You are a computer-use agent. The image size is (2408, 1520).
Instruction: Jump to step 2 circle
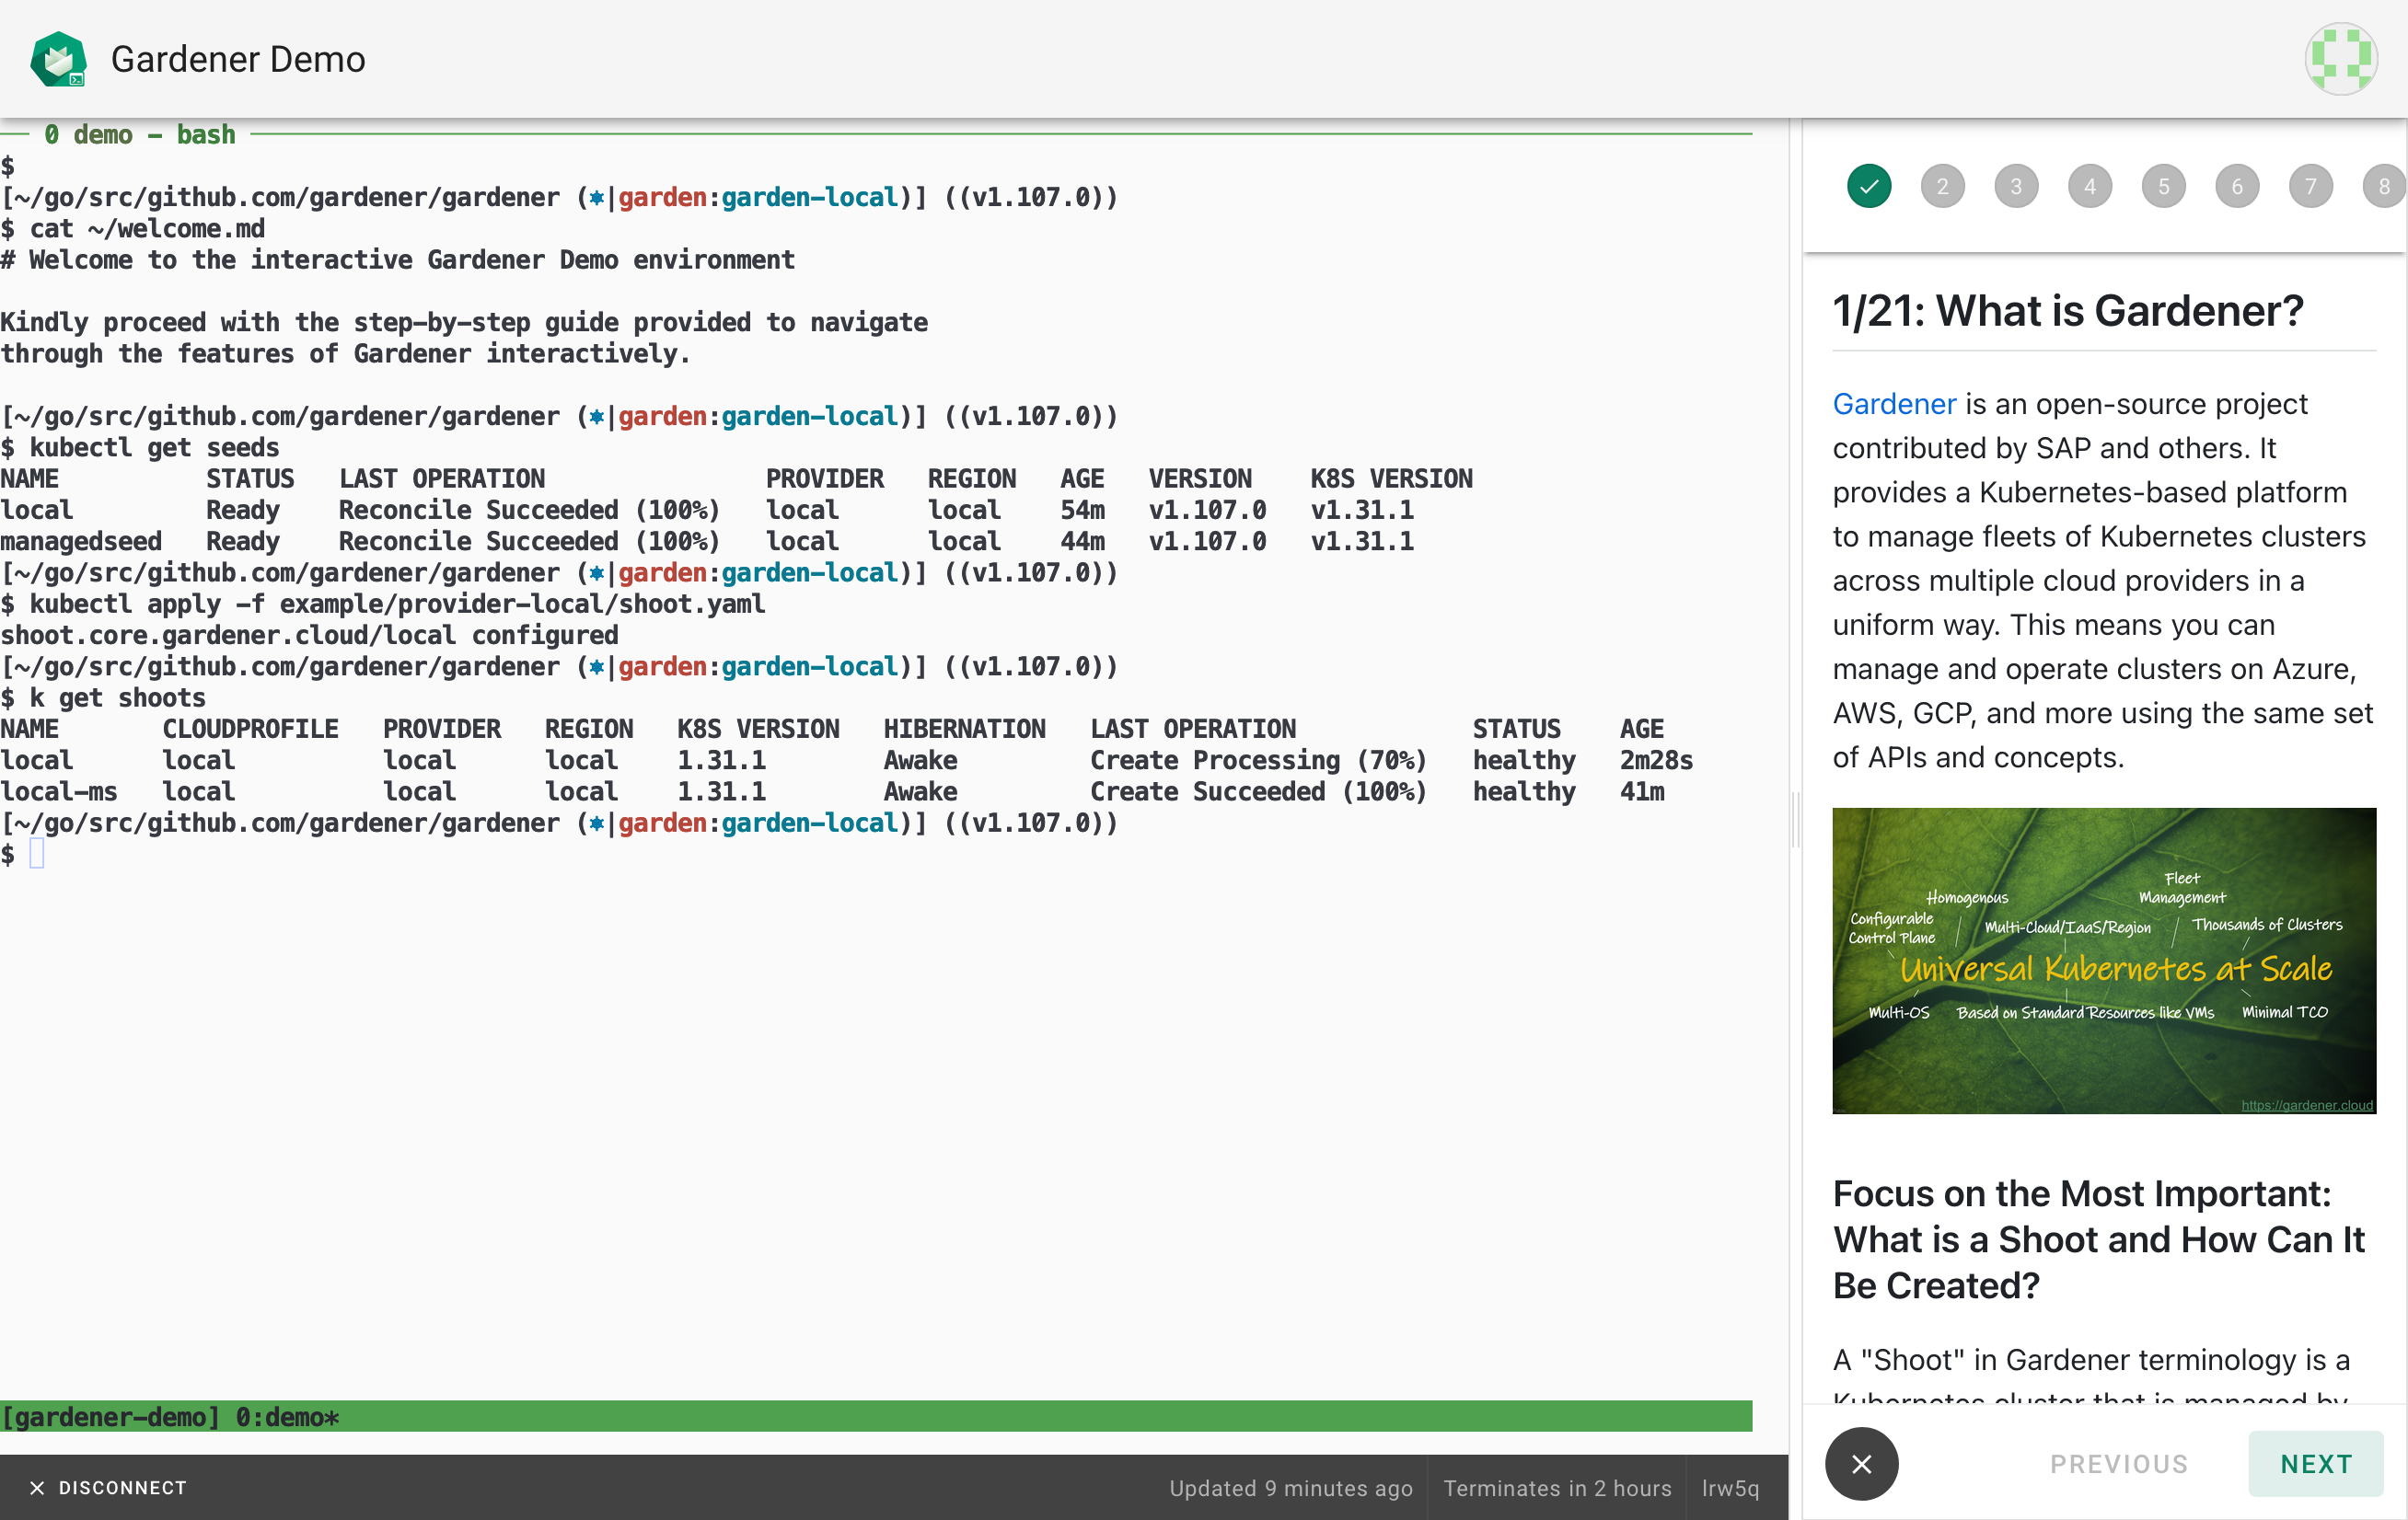1942,186
